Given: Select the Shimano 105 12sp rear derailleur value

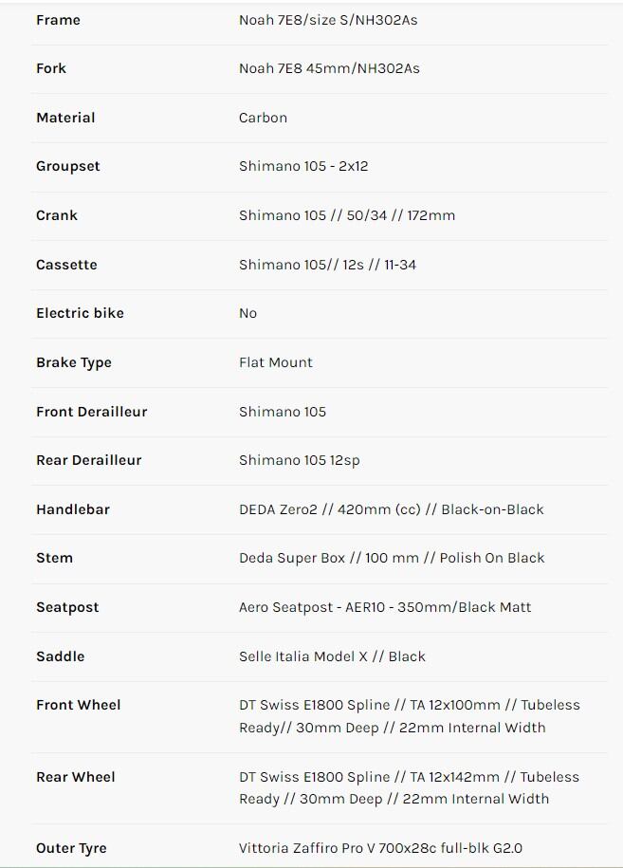Looking at the screenshot, I should pos(299,460).
